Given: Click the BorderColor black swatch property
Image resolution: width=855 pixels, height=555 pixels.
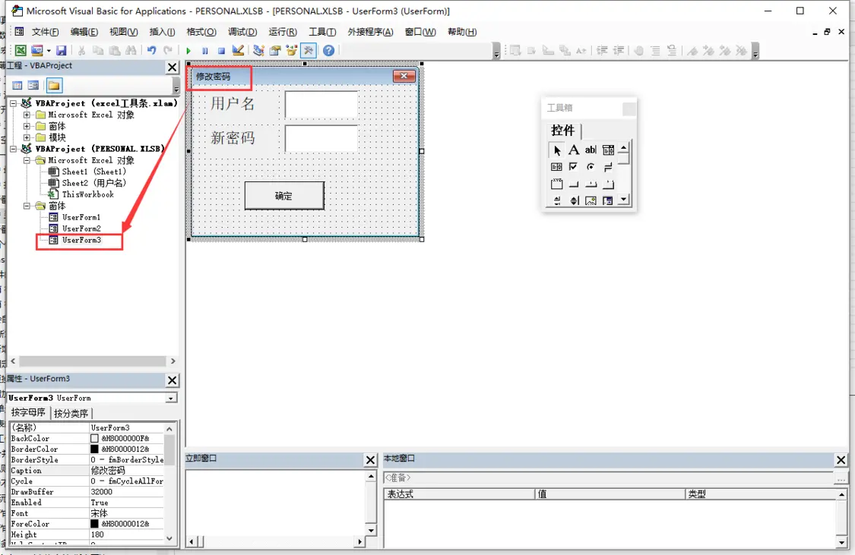Looking at the screenshot, I should click(x=94, y=449).
